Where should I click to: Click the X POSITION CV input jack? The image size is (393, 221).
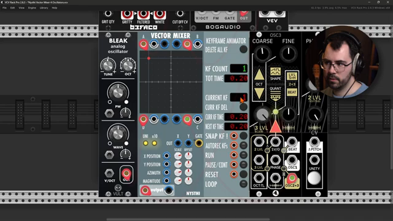pos(166,156)
